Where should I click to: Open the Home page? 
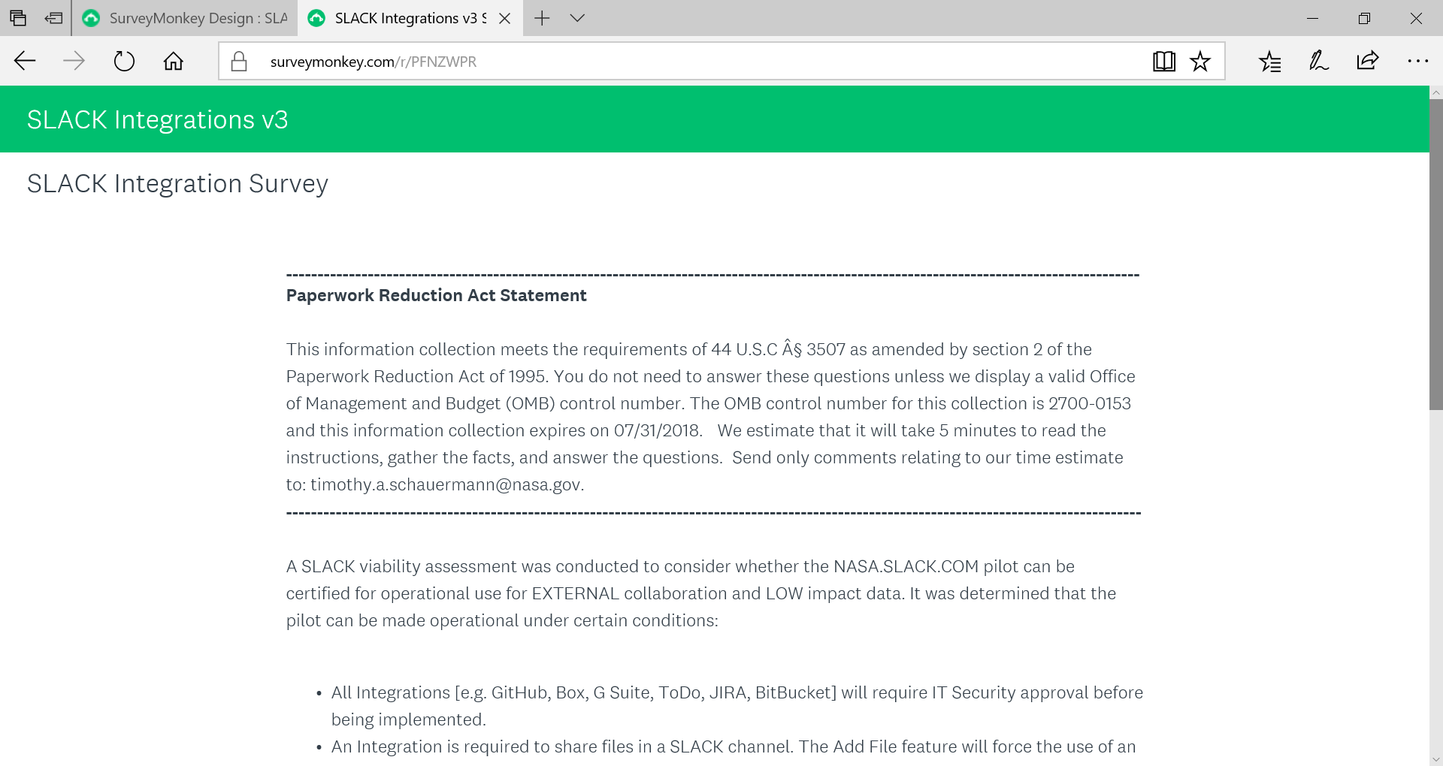pyautogui.click(x=174, y=61)
